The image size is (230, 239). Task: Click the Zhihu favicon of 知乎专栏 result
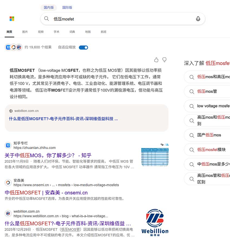point(8,145)
